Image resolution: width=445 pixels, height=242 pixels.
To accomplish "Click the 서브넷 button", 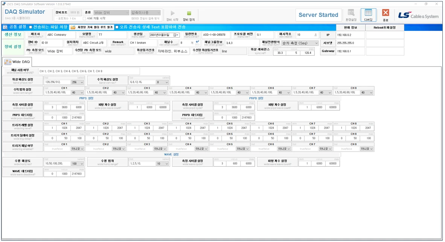I will [x=328, y=43].
